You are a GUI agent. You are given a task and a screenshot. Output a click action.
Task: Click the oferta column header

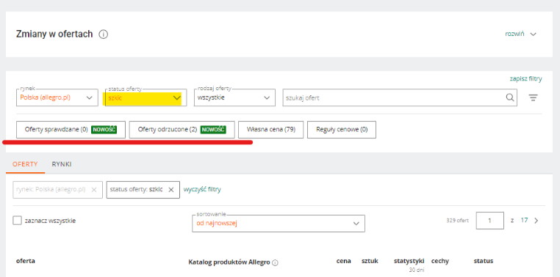26,261
